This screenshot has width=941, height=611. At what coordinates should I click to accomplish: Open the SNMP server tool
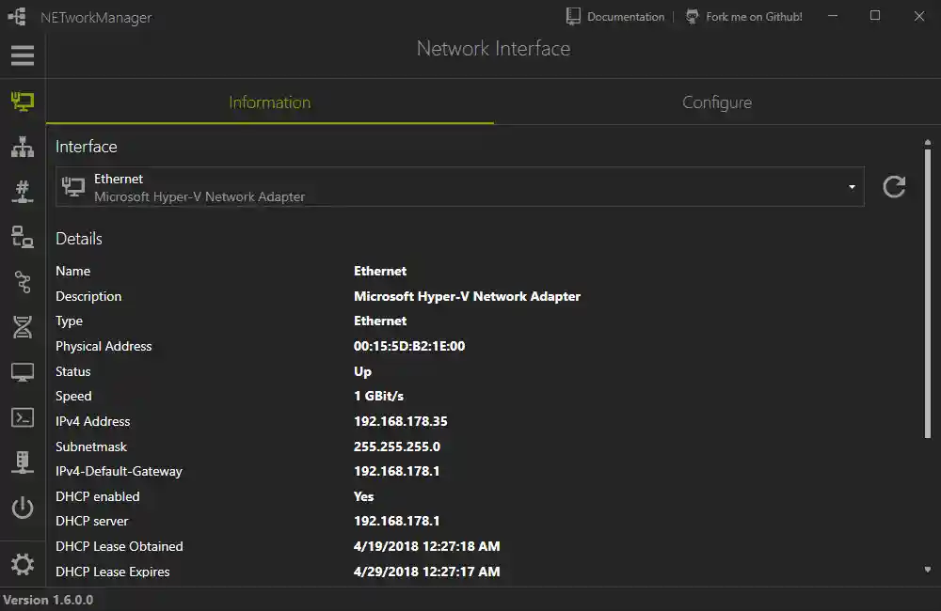[22, 462]
